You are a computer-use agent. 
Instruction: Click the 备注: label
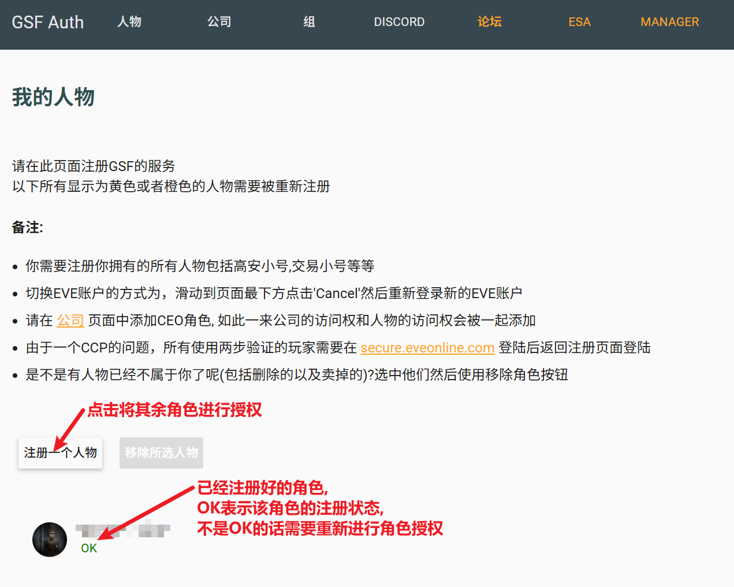click(x=27, y=228)
